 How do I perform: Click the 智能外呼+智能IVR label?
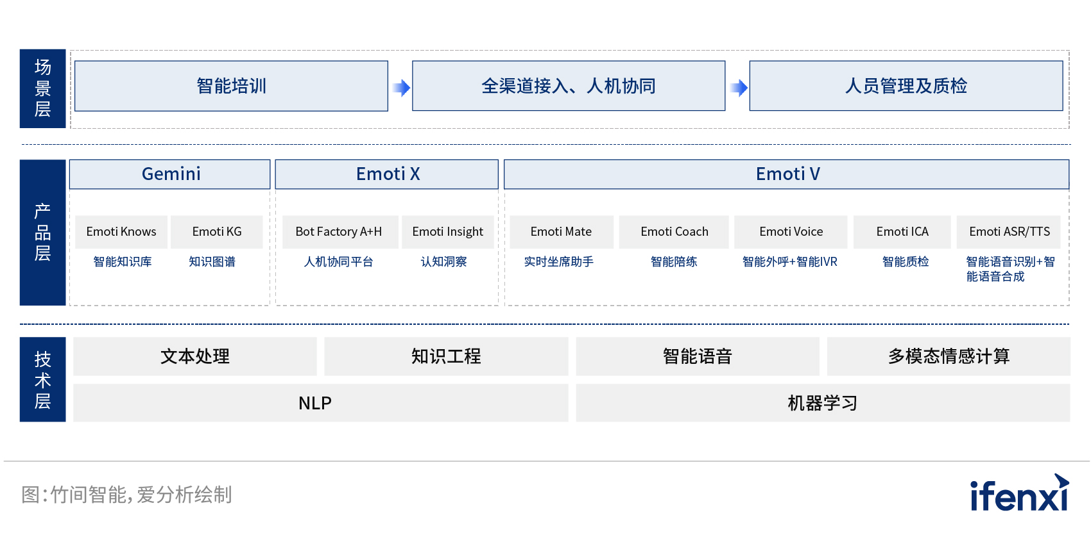pyautogui.click(x=789, y=262)
